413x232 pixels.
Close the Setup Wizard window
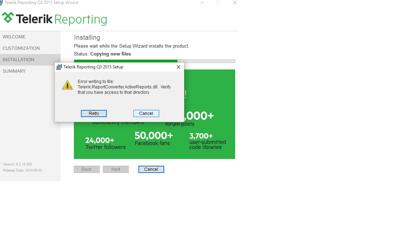click(235, 3)
